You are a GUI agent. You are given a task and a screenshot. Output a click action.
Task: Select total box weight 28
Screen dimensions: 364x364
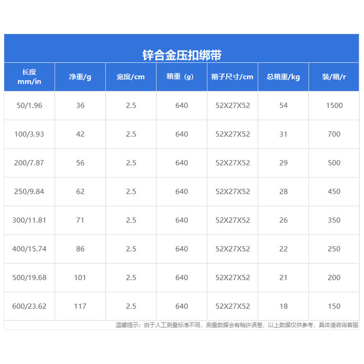point(283,192)
